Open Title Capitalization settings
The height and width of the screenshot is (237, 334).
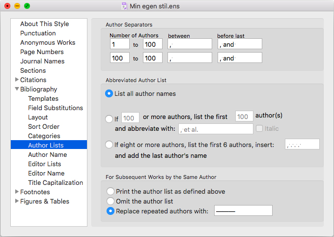(x=56, y=182)
